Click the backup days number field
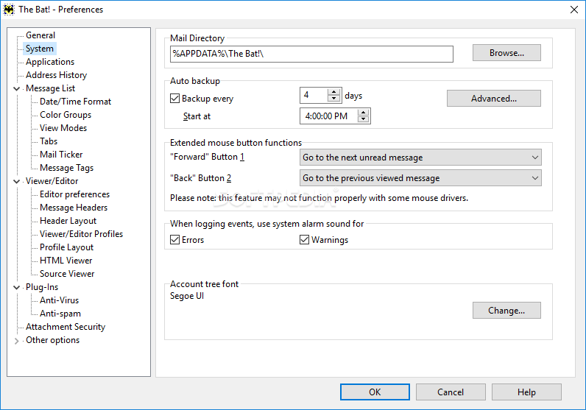Image resolution: width=586 pixels, height=410 pixels. (x=314, y=95)
